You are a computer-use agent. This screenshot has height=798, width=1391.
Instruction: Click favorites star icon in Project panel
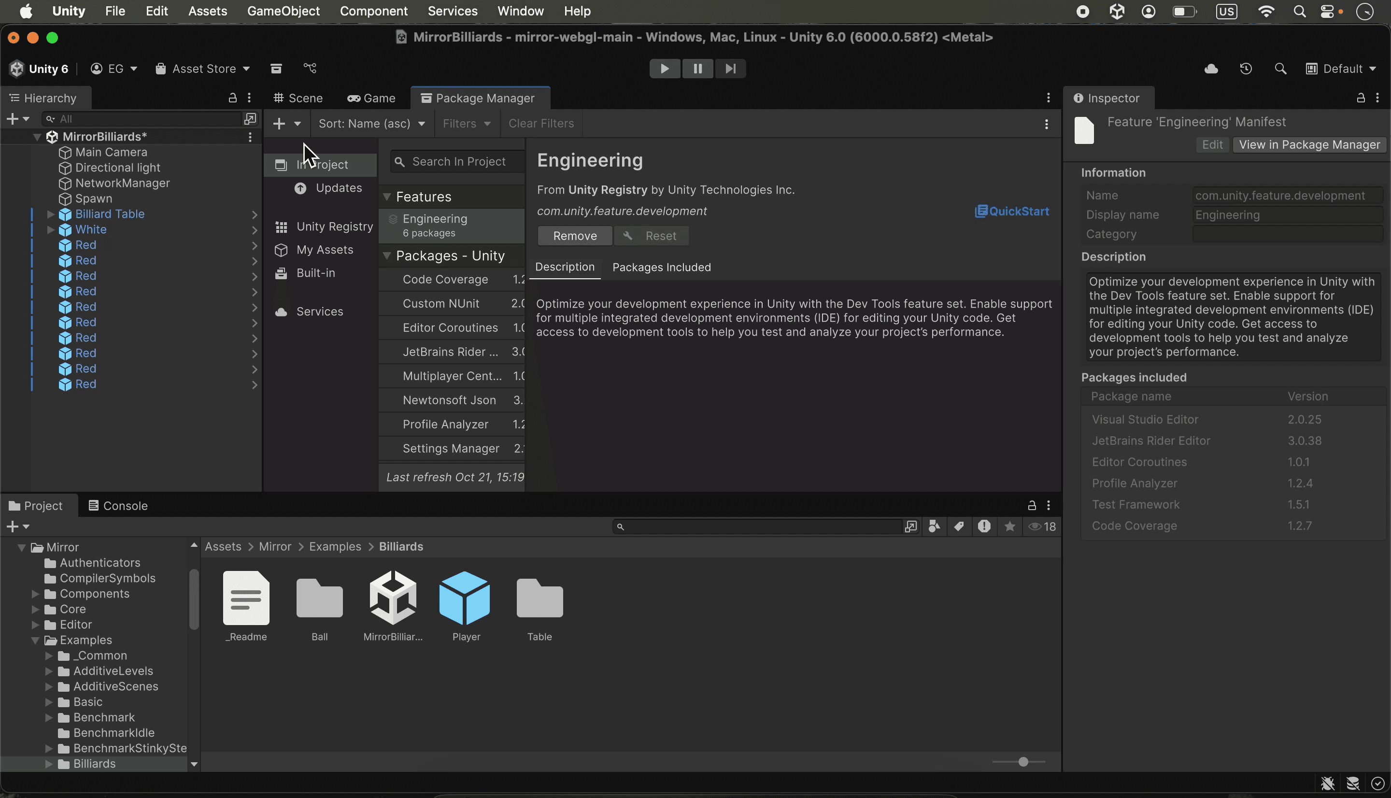click(x=1010, y=527)
